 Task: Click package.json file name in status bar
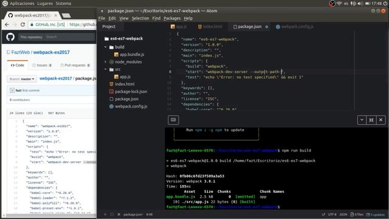tap(133, 215)
